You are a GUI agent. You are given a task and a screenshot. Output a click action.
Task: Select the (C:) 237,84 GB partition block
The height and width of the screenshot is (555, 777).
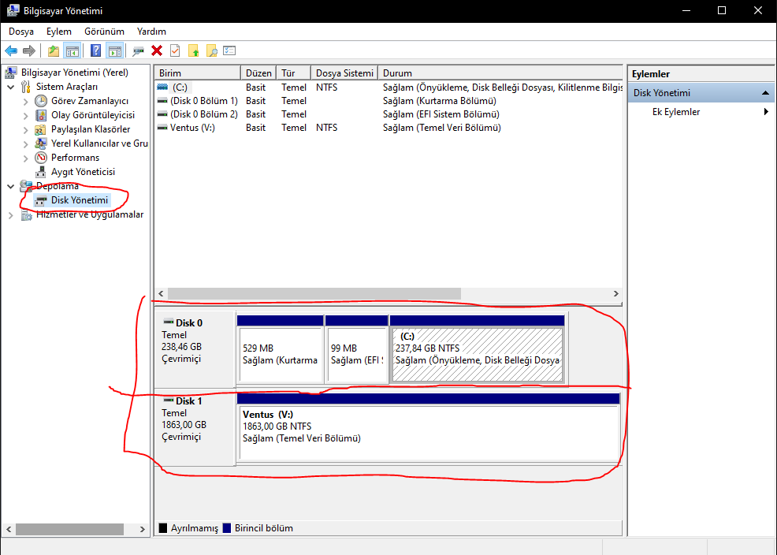(x=478, y=350)
